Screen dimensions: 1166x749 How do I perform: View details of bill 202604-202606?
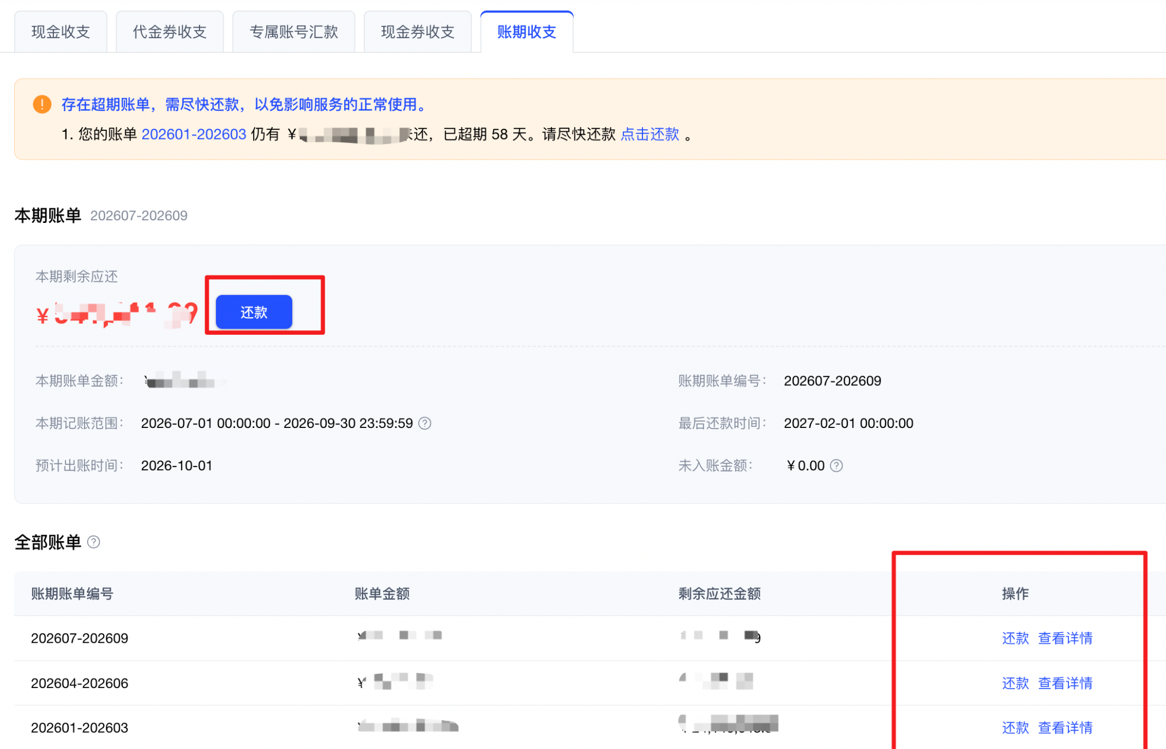[x=1065, y=683]
